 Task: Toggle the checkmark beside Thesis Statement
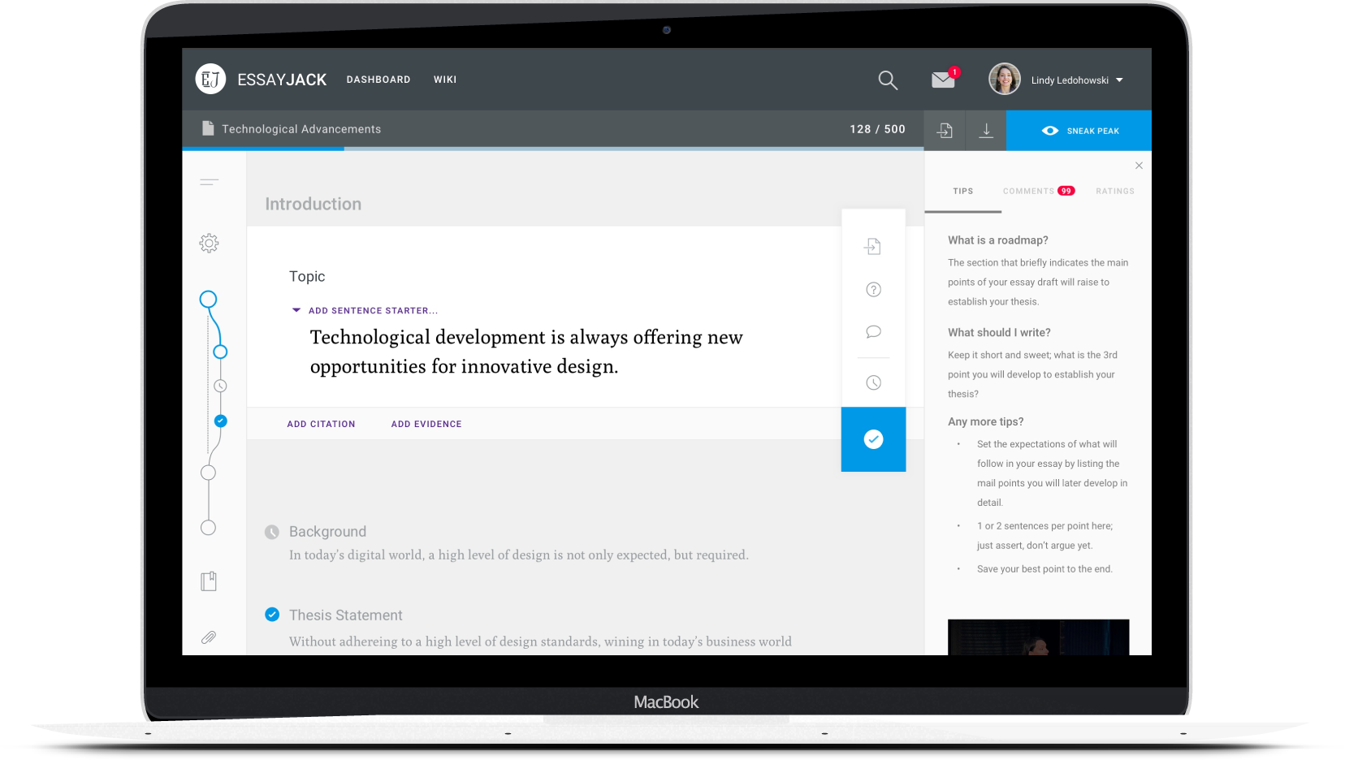(x=272, y=615)
